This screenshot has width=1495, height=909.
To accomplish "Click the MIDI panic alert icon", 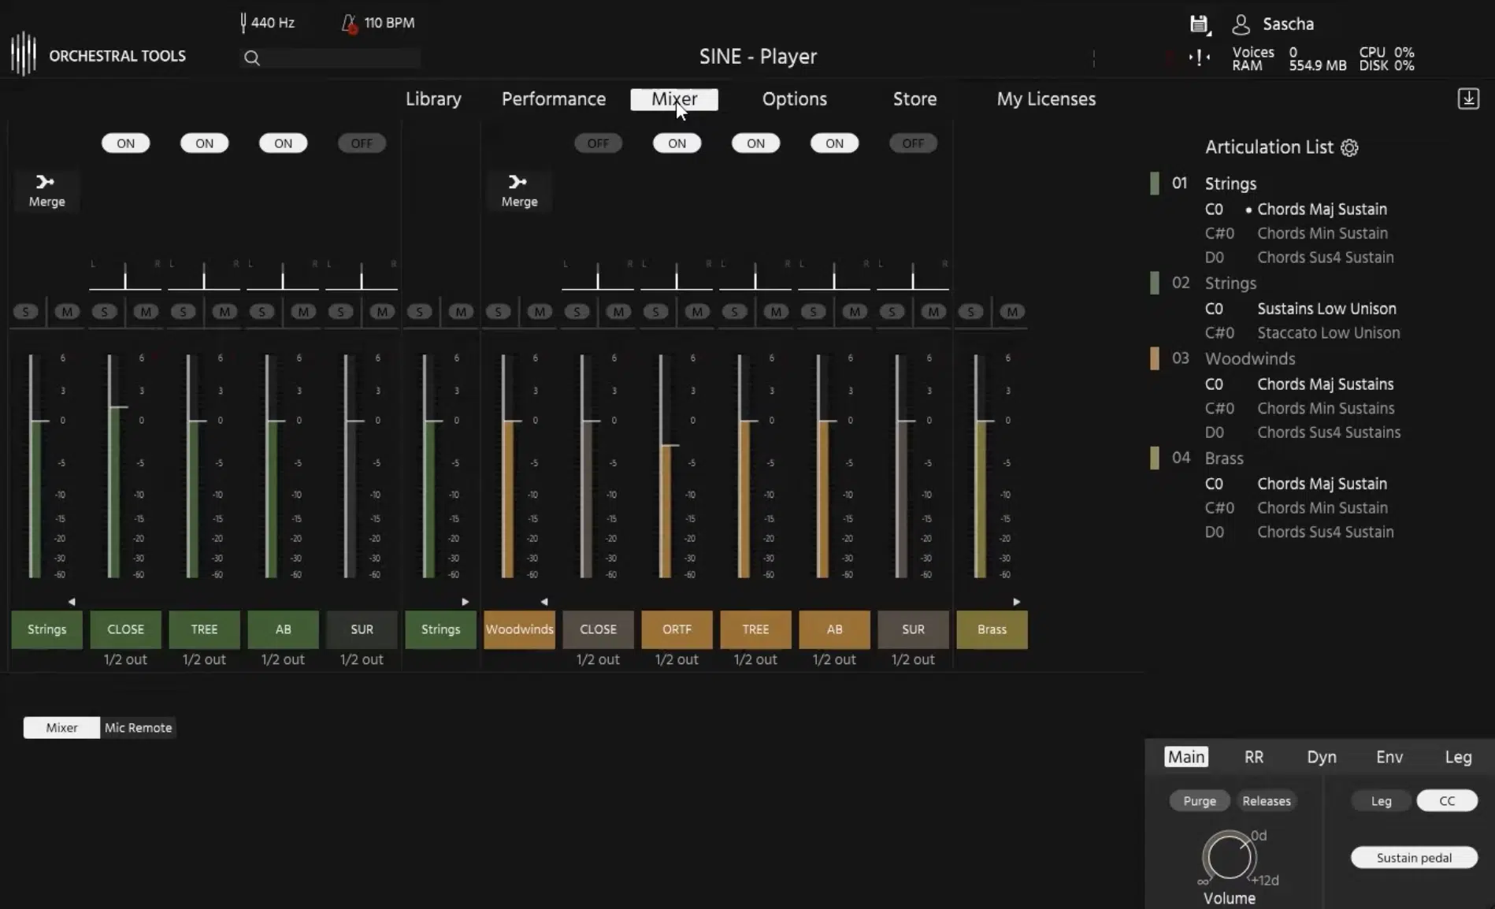I will point(1199,58).
